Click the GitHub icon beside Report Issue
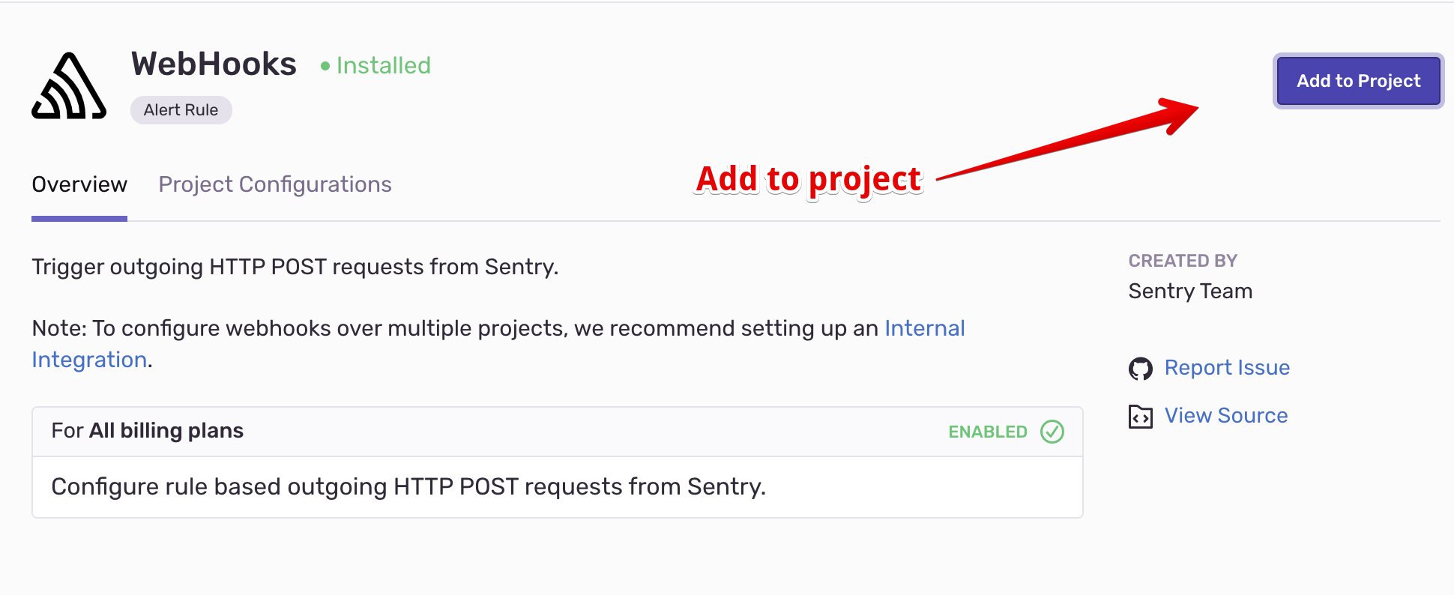Image resolution: width=1454 pixels, height=595 pixels. coord(1140,368)
